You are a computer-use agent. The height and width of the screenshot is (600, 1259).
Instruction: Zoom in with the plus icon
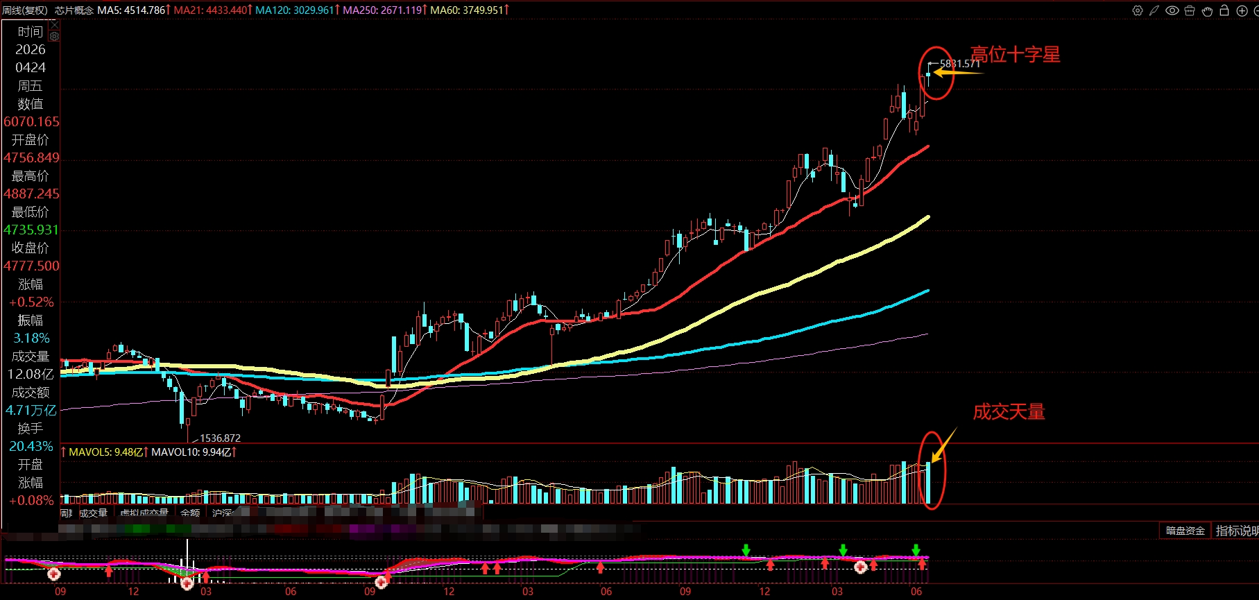[x=1242, y=10]
